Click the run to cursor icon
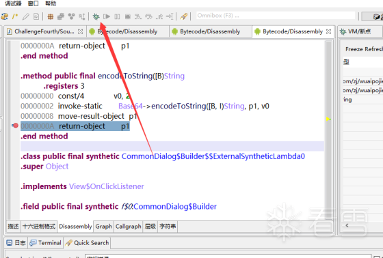This screenshot has height=258, width=383. pos(170,16)
